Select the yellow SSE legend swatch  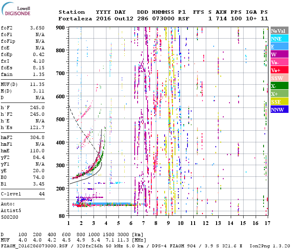click(279, 102)
